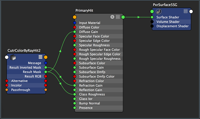Click the Result Inverted Mask label
200x119 pixels.
pos(25,67)
